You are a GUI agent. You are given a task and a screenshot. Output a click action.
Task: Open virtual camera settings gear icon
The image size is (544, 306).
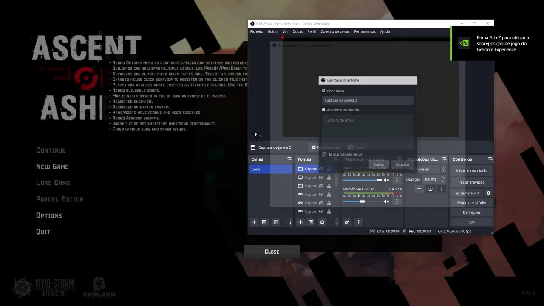tap(488, 193)
